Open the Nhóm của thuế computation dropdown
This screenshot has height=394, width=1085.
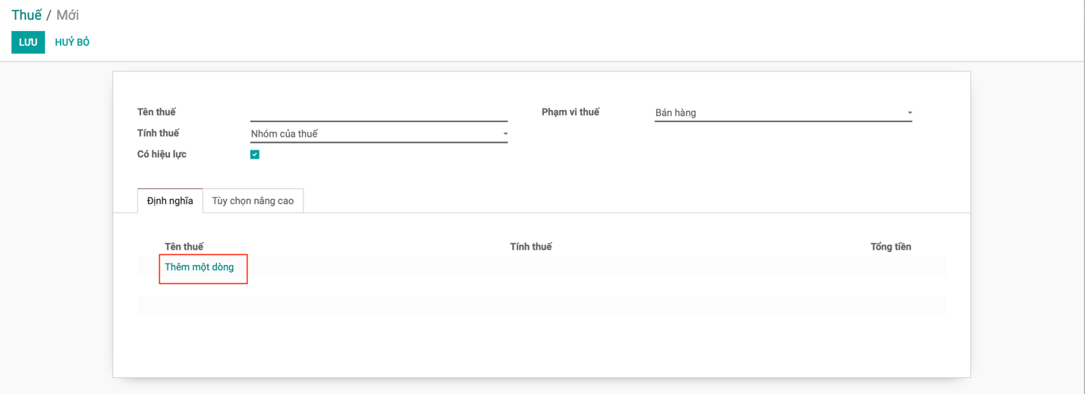[379, 134]
